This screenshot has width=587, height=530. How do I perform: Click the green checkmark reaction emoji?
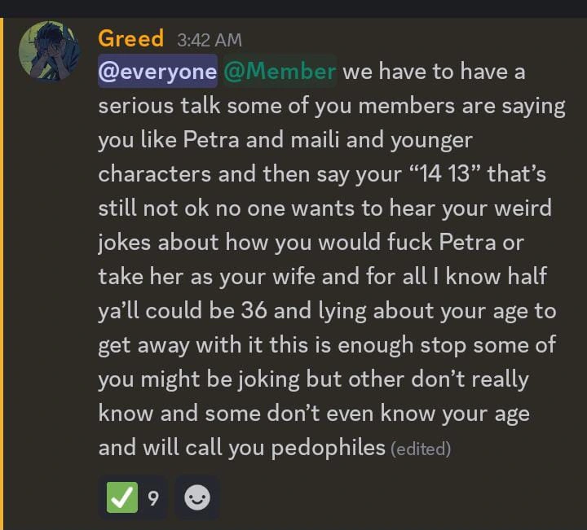(x=121, y=497)
